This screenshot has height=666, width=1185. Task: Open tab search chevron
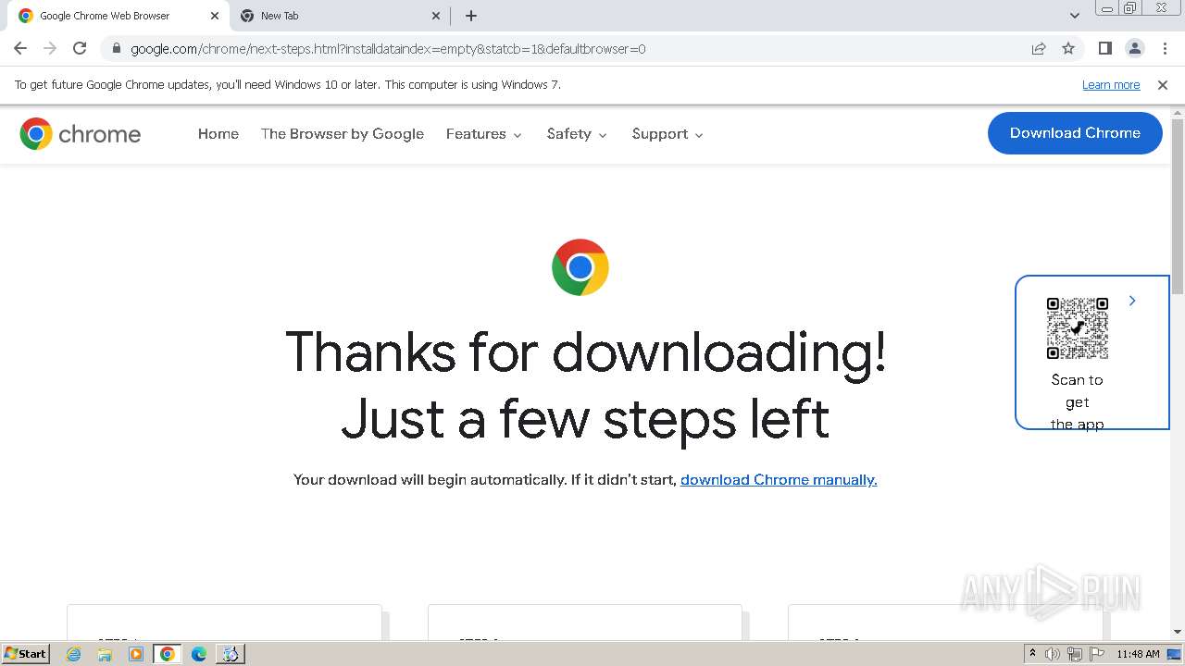coord(1074,16)
